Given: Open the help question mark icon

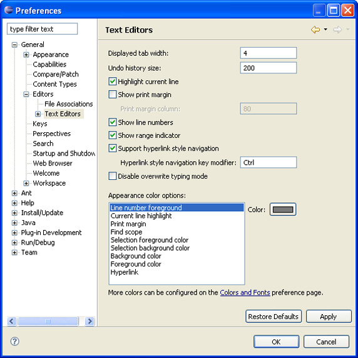Looking at the screenshot, I should (x=15, y=341).
